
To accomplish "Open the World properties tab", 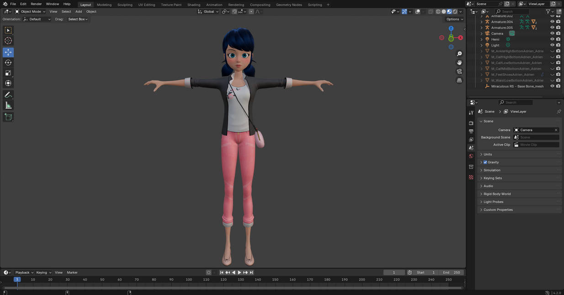I will point(471,156).
